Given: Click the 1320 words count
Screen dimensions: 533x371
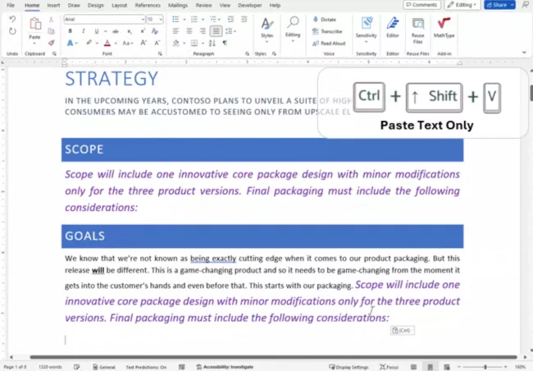Looking at the screenshot, I should coord(50,367).
